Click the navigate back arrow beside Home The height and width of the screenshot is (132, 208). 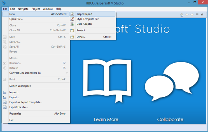(187, 15)
